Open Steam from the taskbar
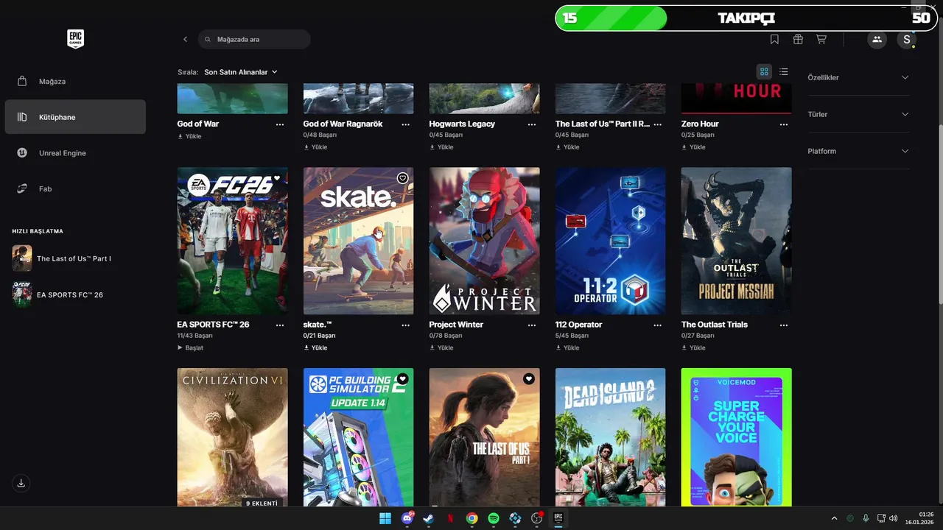Screen dimensions: 943x530 tap(428, 518)
